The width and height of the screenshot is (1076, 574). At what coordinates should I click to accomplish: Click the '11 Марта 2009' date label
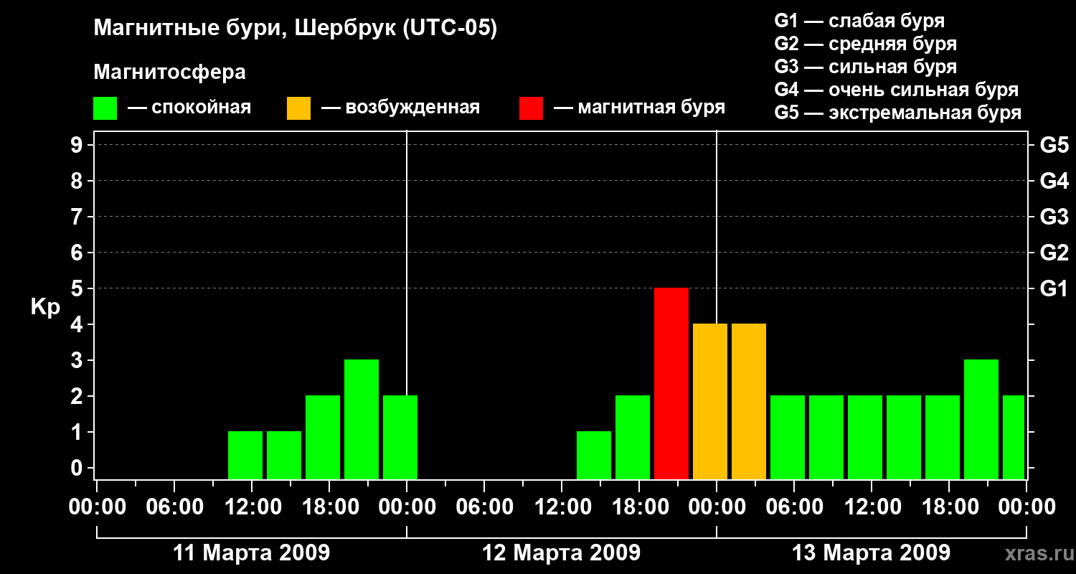point(252,553)
